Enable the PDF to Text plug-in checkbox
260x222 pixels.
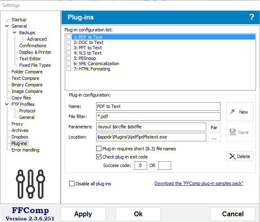click(69, 37)
